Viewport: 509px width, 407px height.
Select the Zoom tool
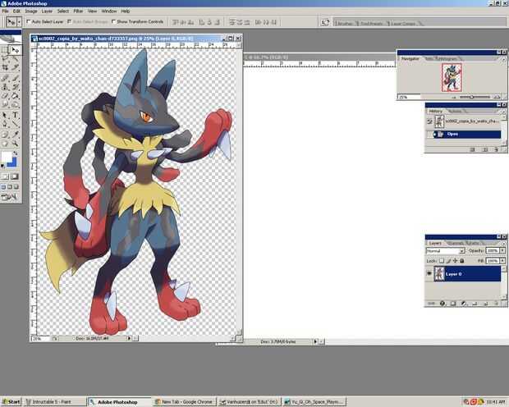pos(16,144)
